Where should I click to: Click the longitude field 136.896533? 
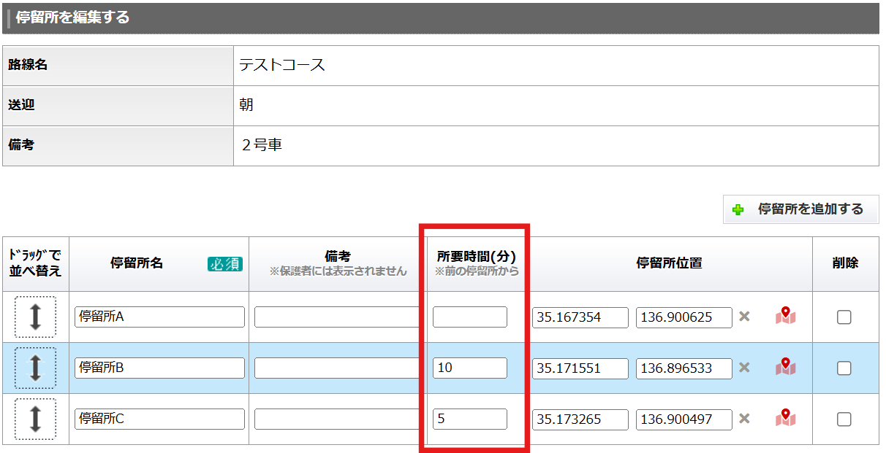684,368
